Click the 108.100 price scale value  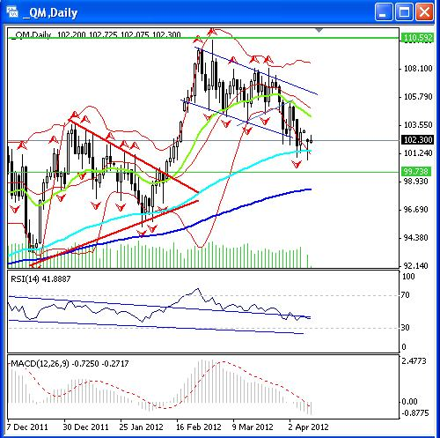click(418, 69)
